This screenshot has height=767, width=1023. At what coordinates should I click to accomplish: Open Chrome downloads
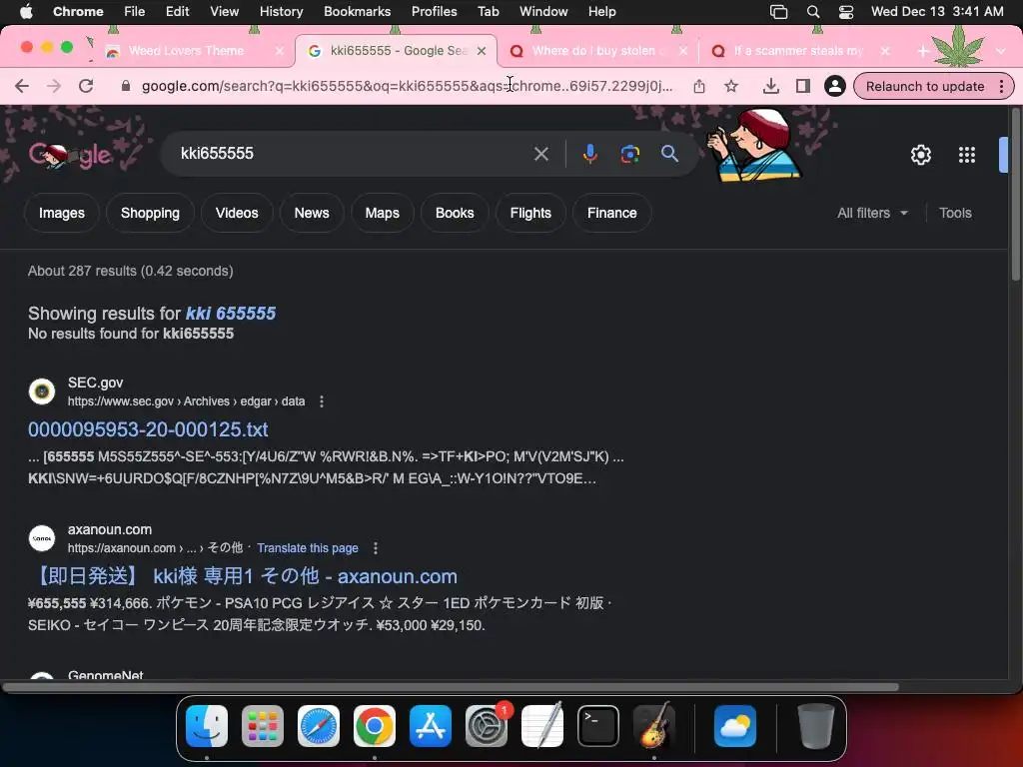click(x=770, y=86)
